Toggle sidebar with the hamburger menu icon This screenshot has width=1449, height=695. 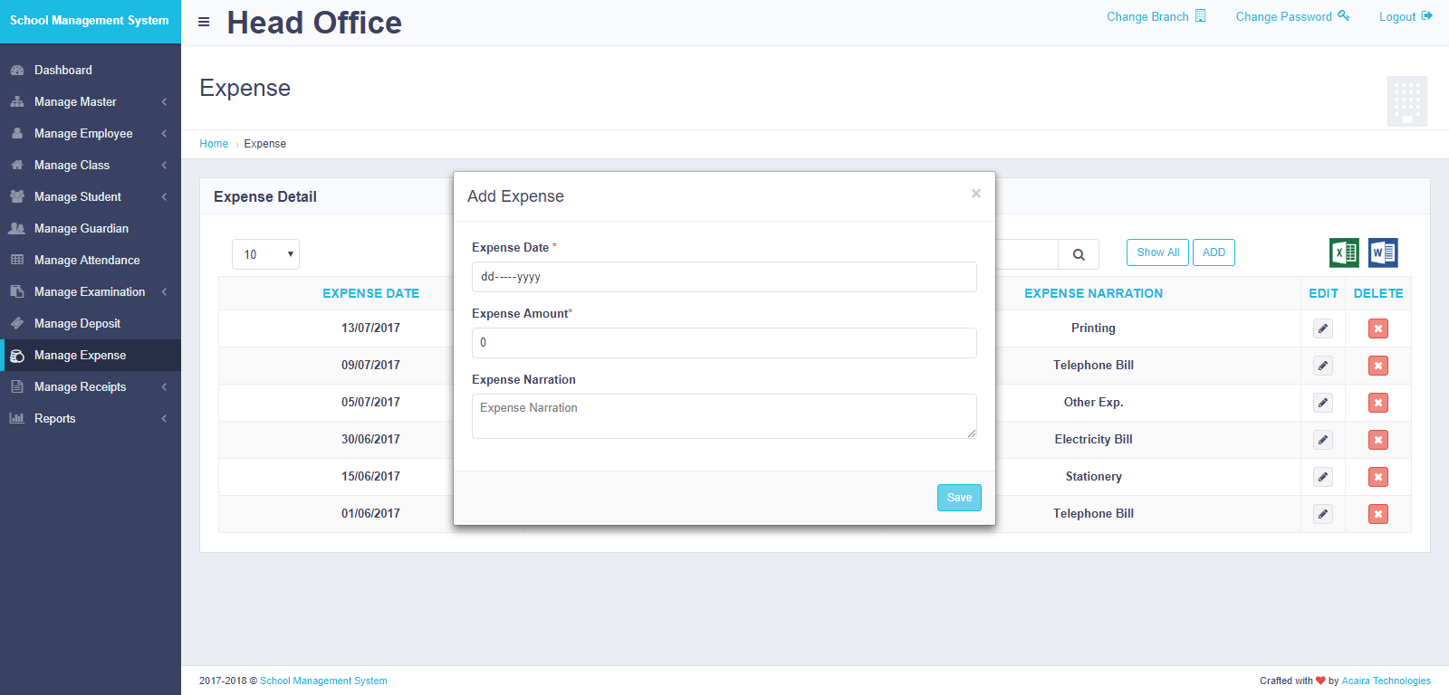[204, 22]
